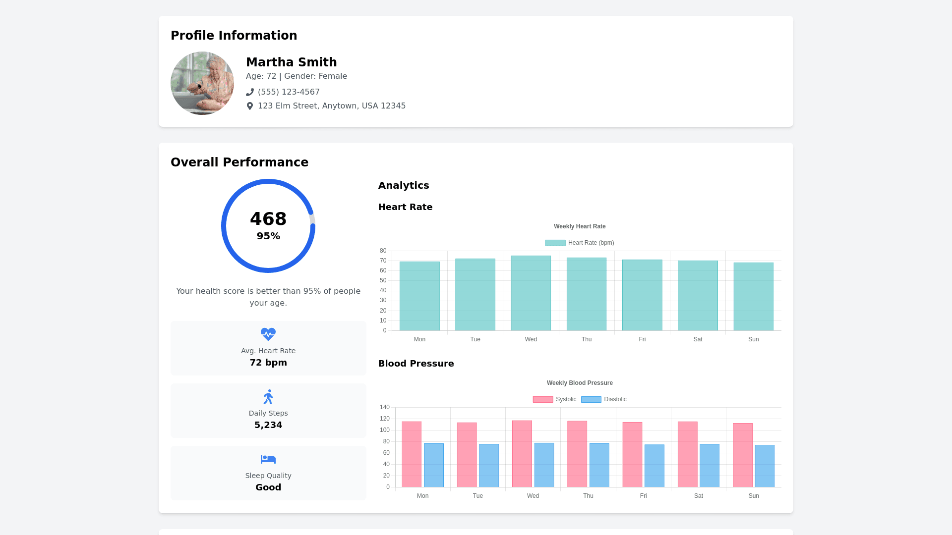Screen dimensions: 952x535
Task: Click the location pin icon
Action: [x=250, y=106]
